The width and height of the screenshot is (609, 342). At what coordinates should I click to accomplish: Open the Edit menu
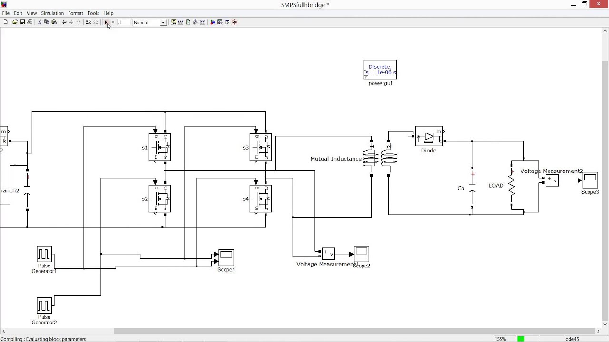click(18, 13)
